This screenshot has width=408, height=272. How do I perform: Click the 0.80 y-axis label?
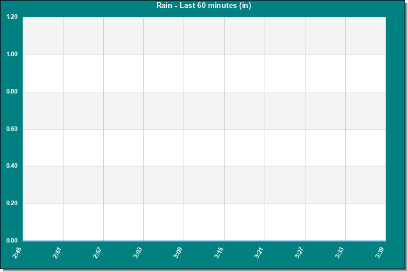[x=12, y=92]
